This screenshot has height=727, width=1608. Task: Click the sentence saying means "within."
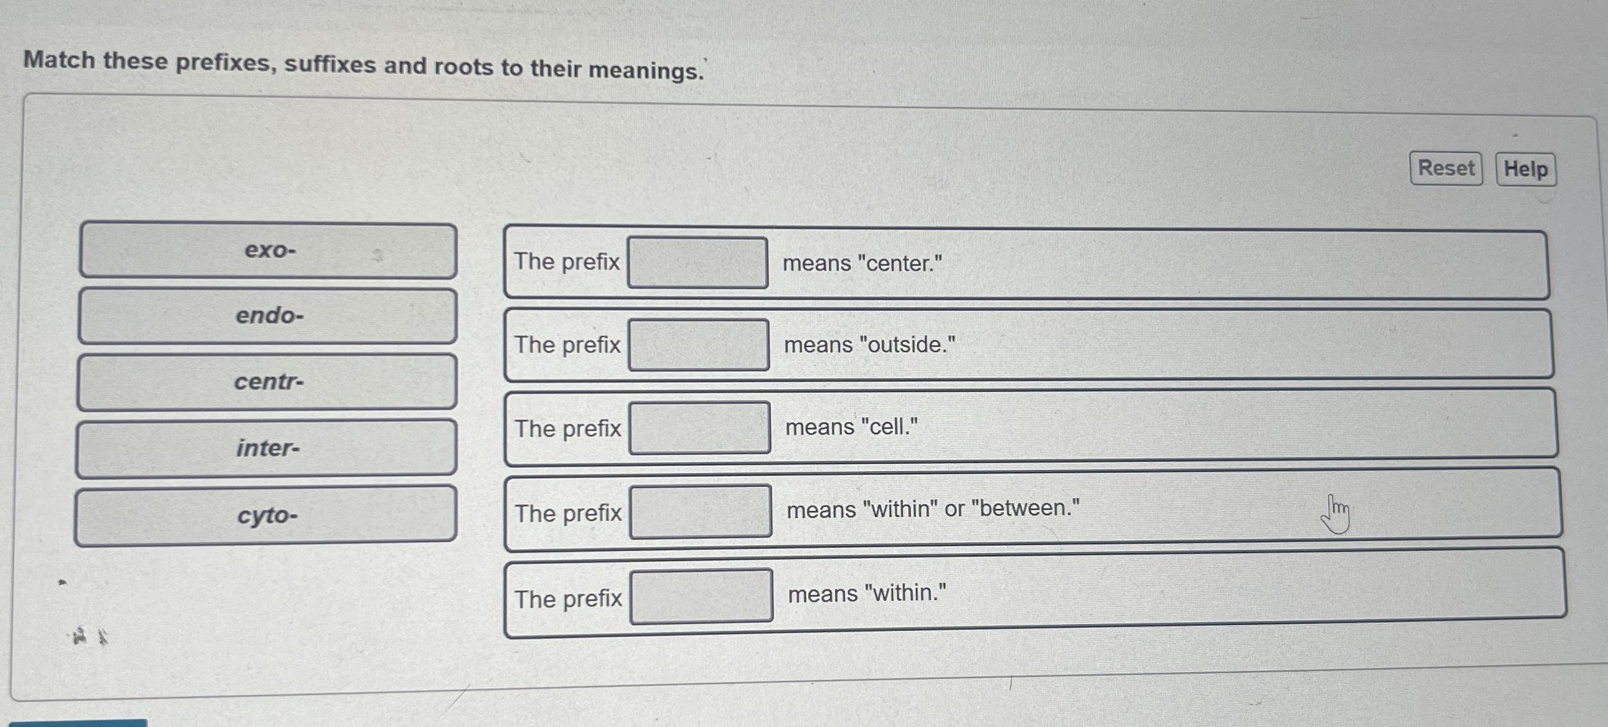point(866,595)
